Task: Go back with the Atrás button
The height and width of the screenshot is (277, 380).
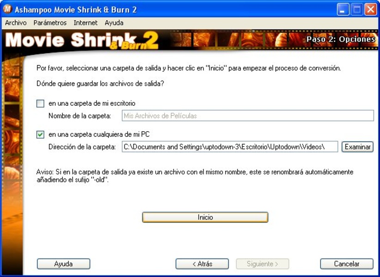Action: pyautogui.click(x=202, y=264)
